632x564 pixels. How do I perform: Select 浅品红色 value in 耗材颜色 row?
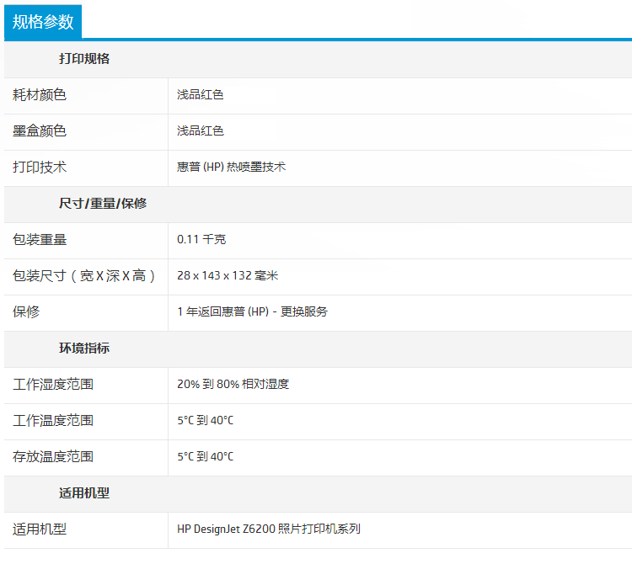click(201, 95)
